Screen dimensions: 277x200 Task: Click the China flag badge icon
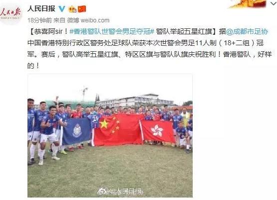coord(82,9)
